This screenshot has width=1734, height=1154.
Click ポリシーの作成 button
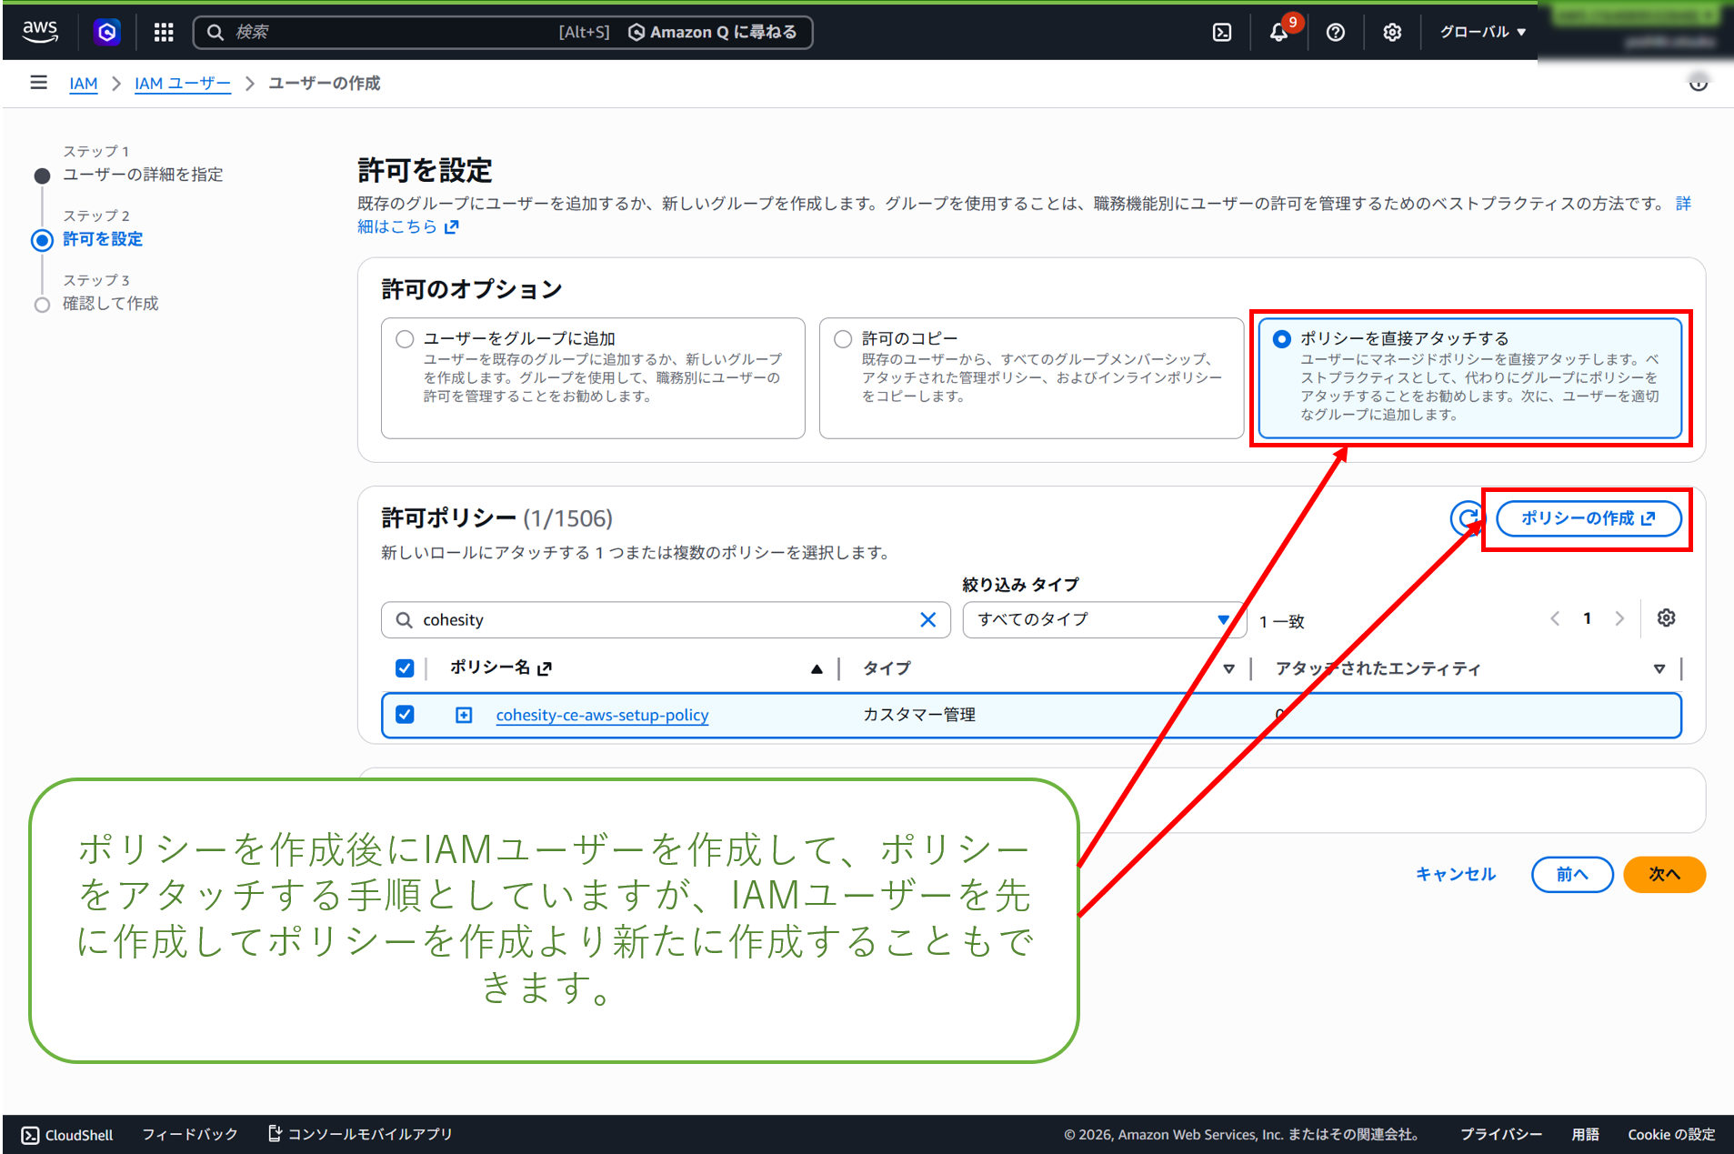1589,518
